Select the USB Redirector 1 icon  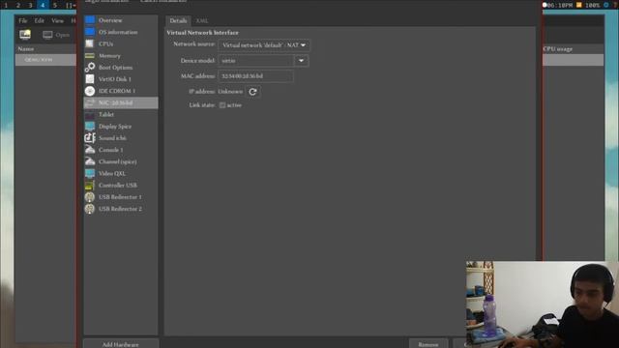[x=90, y=197]
